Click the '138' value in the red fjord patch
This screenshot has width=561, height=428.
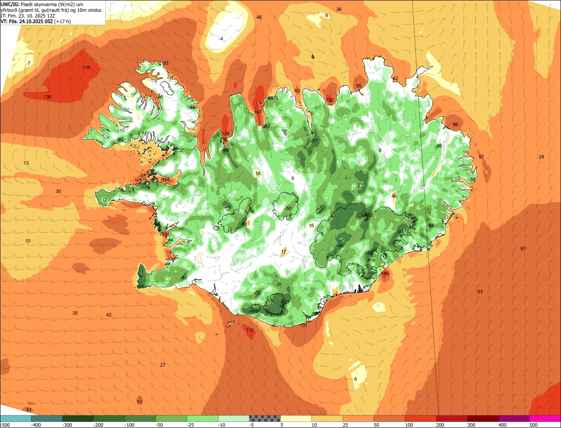(x=225, y=134)
